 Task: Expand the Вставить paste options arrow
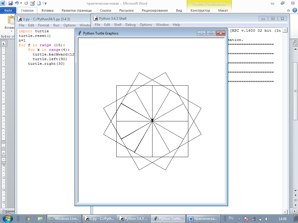[11, 31]
